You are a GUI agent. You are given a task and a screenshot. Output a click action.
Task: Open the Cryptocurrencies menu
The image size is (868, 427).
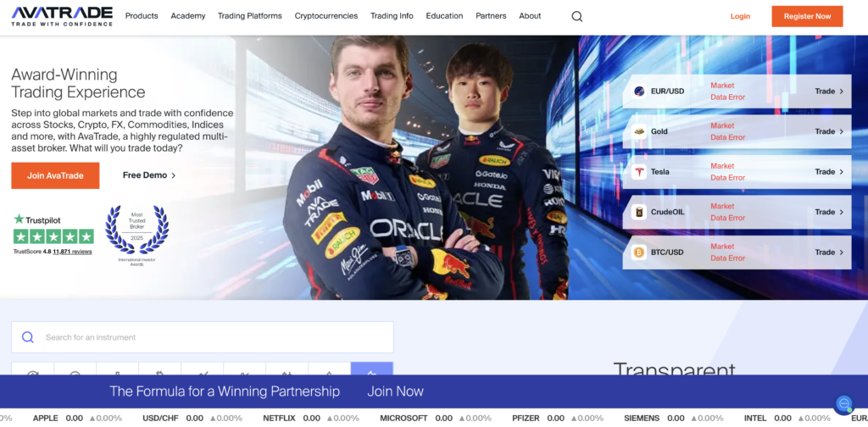click(325, 16)
